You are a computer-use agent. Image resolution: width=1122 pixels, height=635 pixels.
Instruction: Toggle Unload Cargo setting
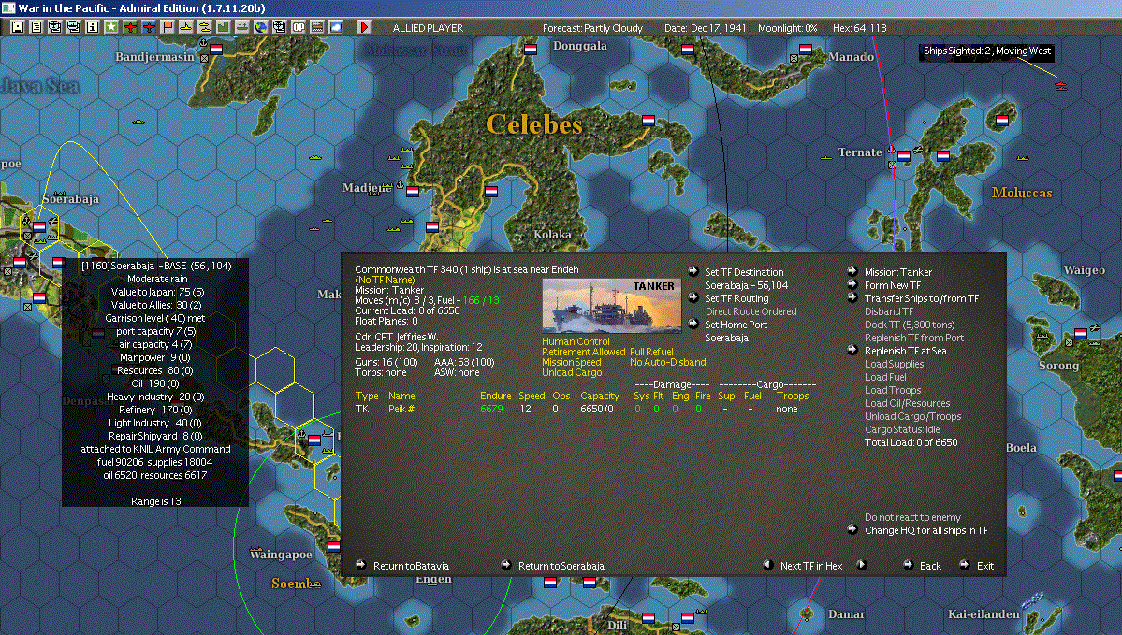click(572, 372)
